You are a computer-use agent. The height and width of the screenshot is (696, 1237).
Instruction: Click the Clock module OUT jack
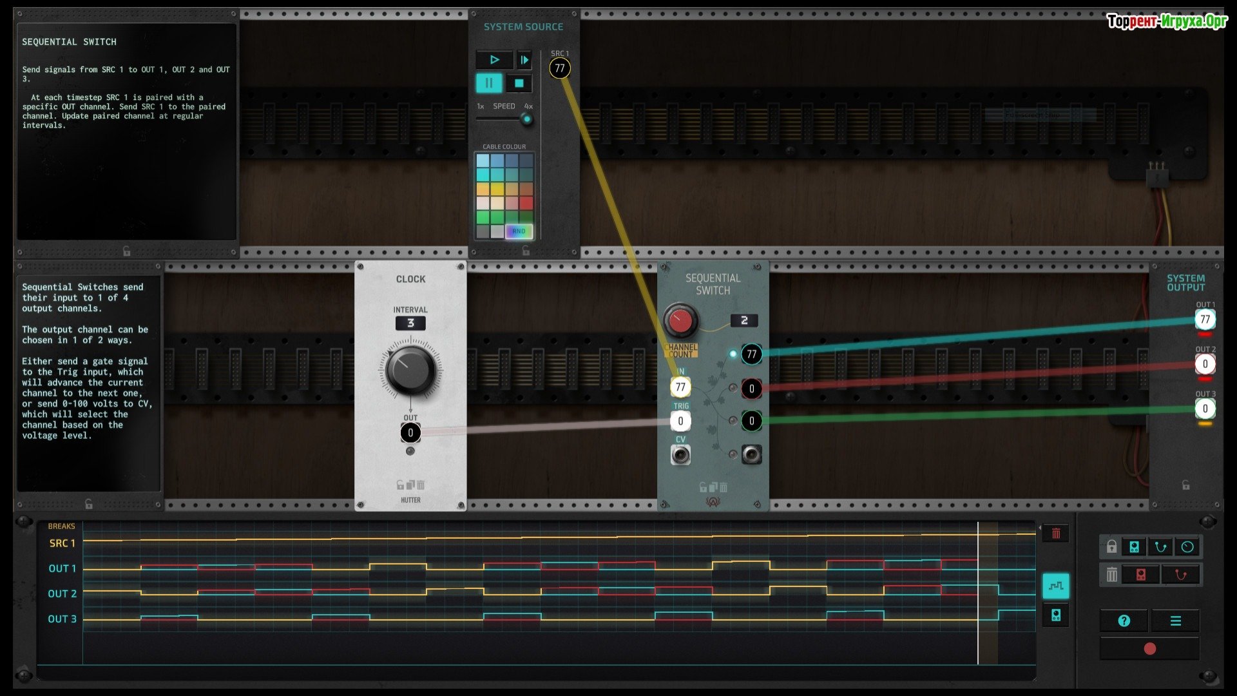pos(410,433)
